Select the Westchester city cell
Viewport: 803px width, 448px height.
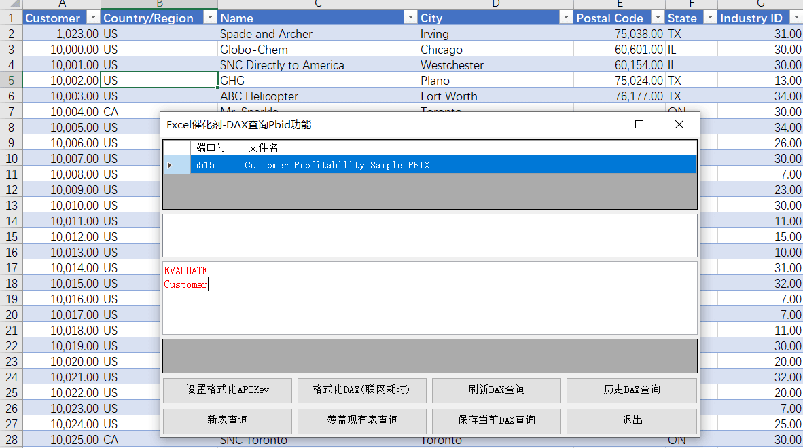click(x=496, y=65)
